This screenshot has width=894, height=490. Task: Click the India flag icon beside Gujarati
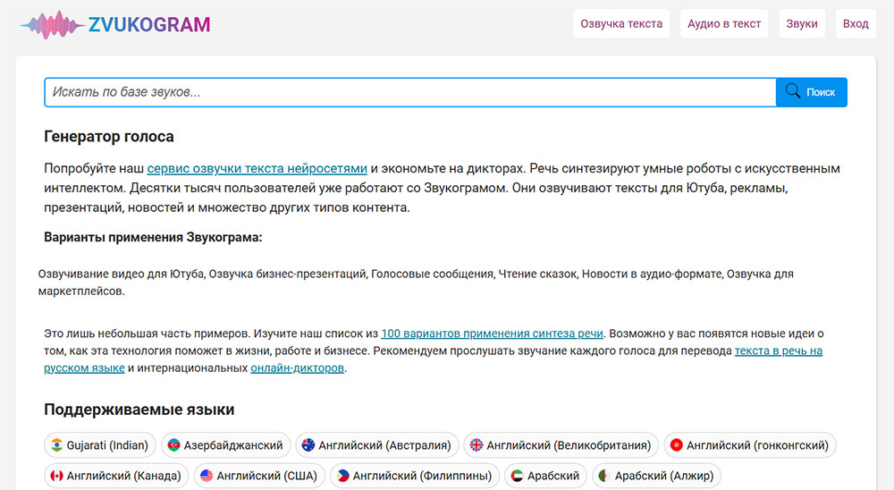click(56, 445)
